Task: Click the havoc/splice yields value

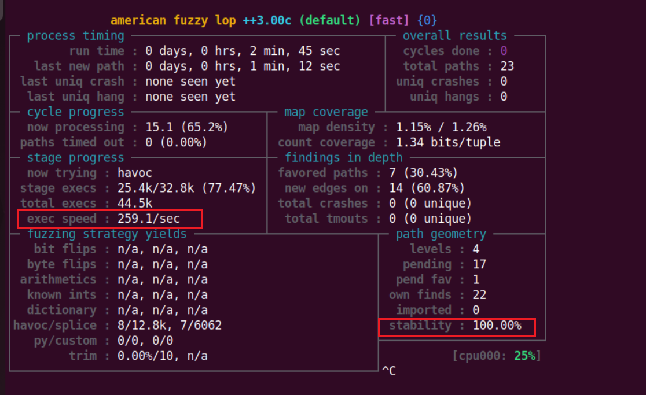Action: coord(169,326)
